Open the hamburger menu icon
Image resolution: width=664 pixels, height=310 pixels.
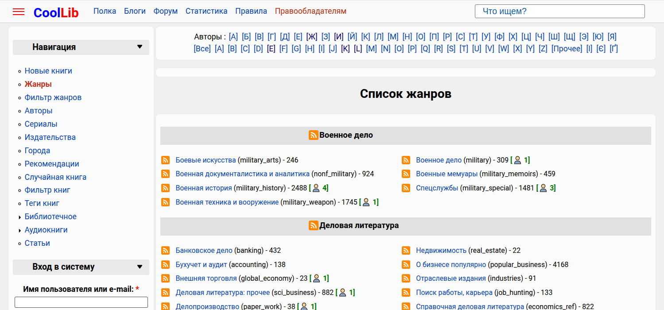19,12
